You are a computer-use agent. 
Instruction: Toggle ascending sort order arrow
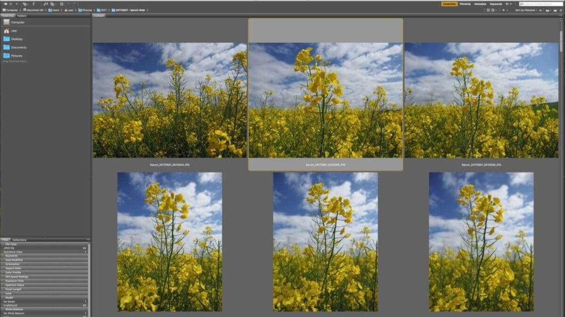point(540,10)
